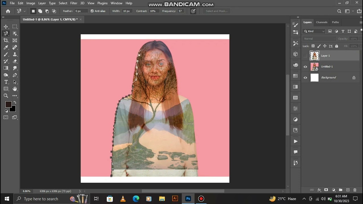Open the search icon in options bar
The width and height of the screenshot is (363, 204).
point(339,11)
